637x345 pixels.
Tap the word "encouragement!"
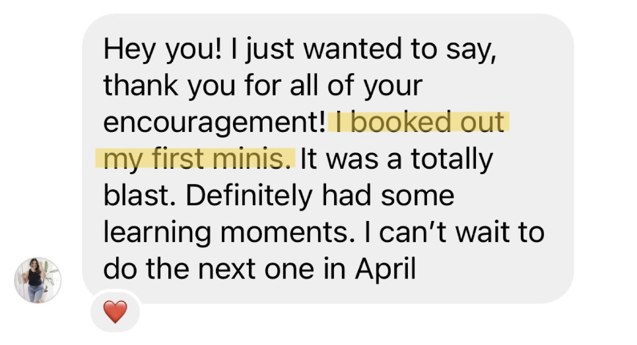[215, 123]
